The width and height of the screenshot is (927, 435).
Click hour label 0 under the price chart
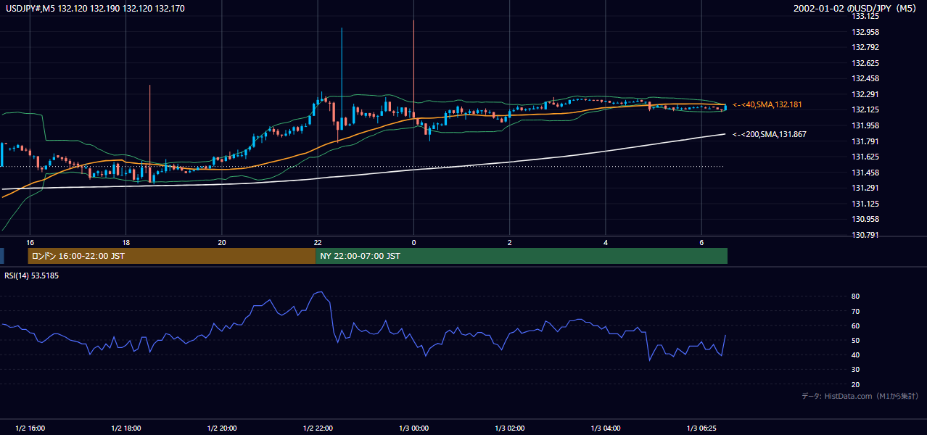pos(413,242)
